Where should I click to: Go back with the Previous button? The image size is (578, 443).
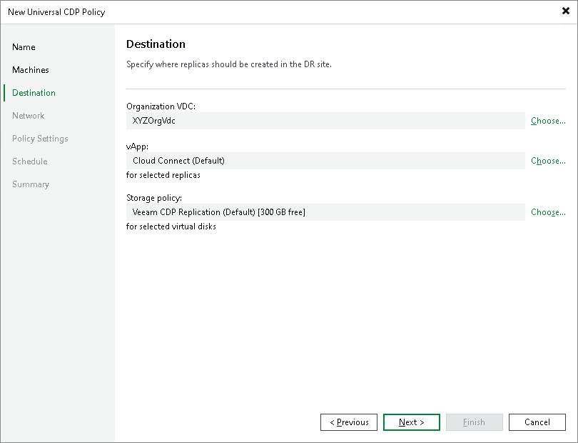click(349, 422)
